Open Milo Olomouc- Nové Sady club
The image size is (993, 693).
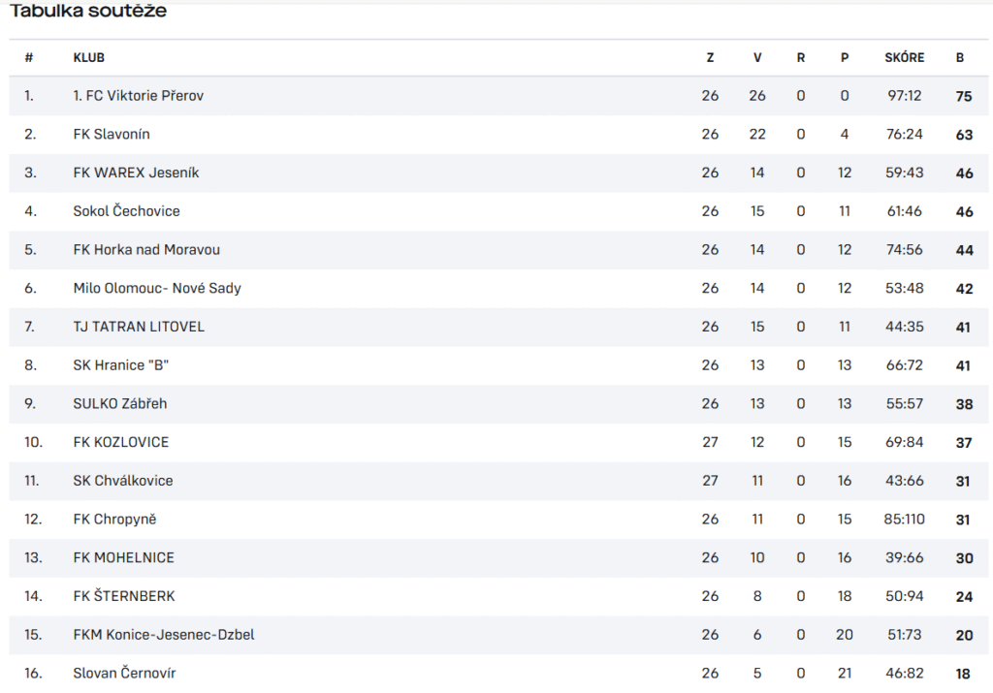click(x=157, y=289)
